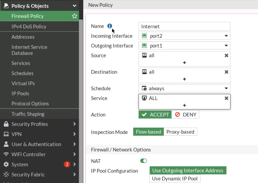Switch inspection mode to Proxy-based

[x=180, y=132]
